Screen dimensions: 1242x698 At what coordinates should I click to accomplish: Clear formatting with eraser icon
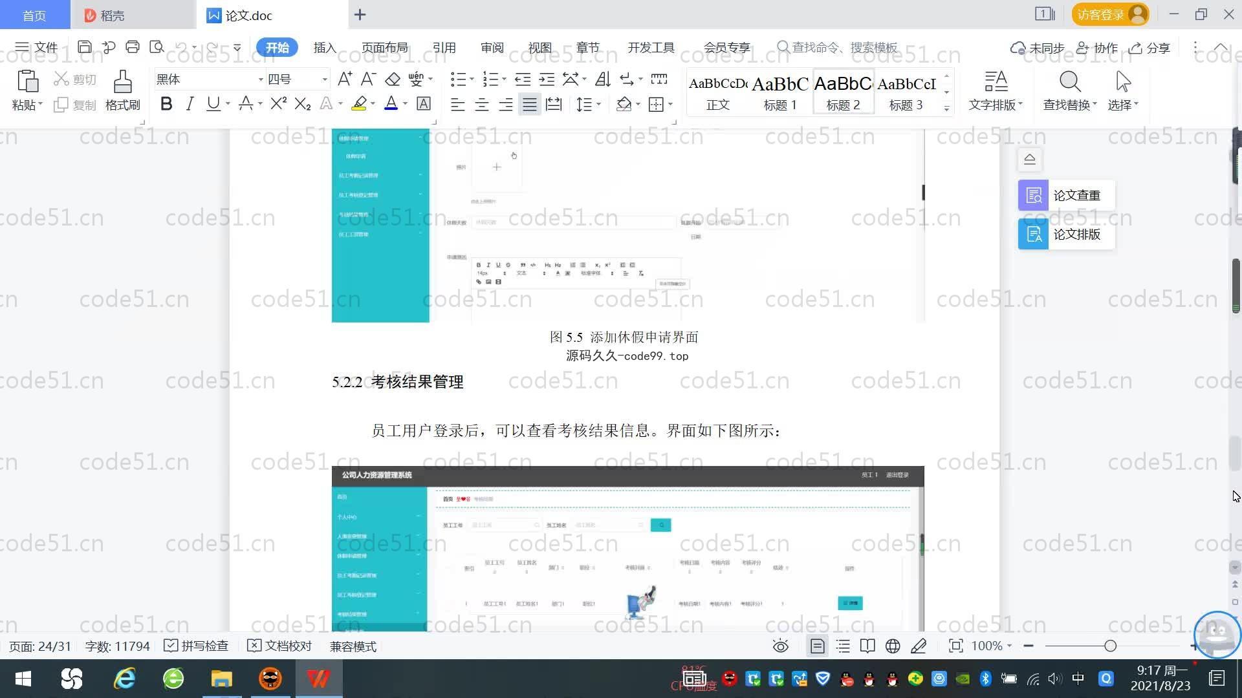pyautogui.click(x=393, y=79)
